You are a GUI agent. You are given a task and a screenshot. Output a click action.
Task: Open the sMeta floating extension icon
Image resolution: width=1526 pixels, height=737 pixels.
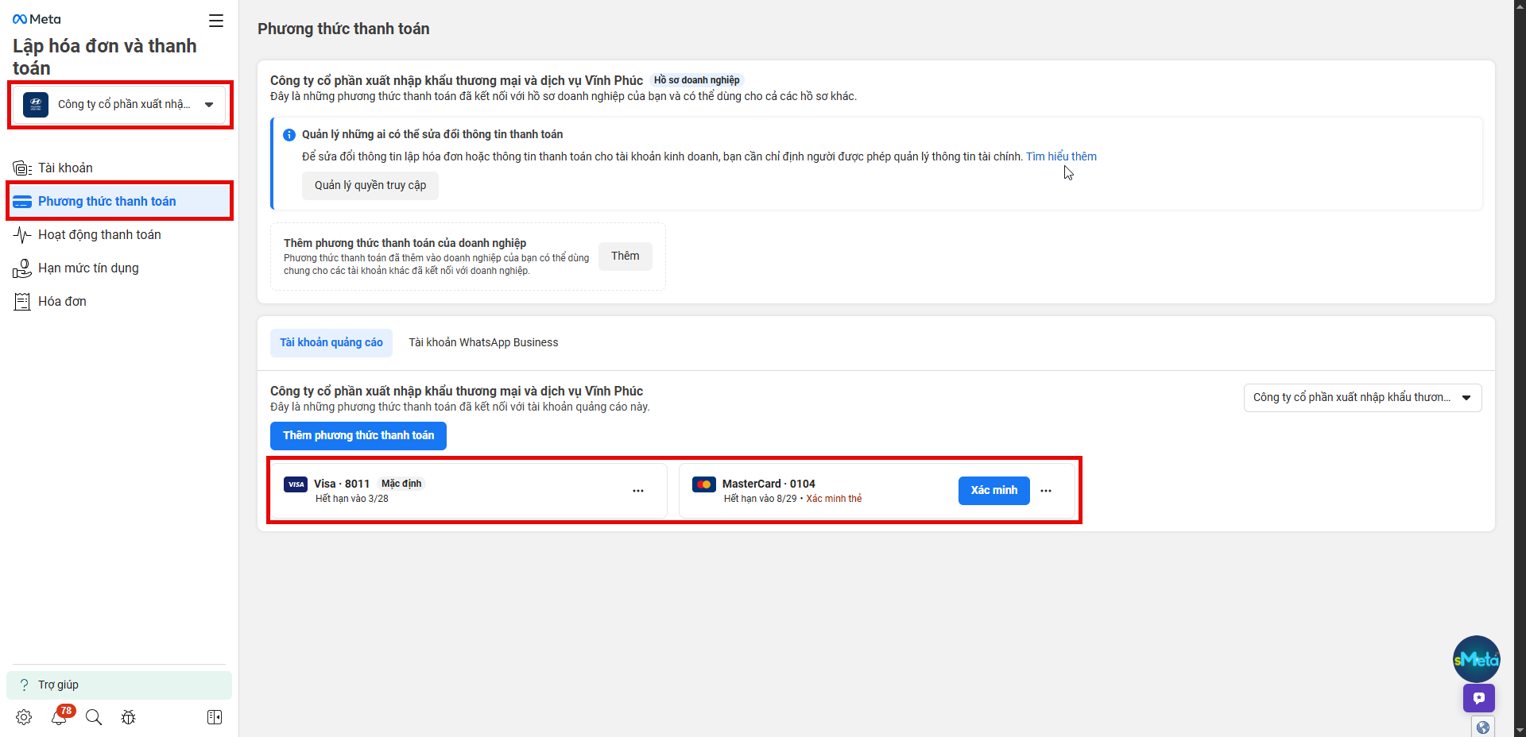click(x=1476, y=659)
